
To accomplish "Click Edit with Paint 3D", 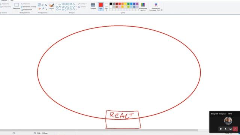I will pos(156,7).
